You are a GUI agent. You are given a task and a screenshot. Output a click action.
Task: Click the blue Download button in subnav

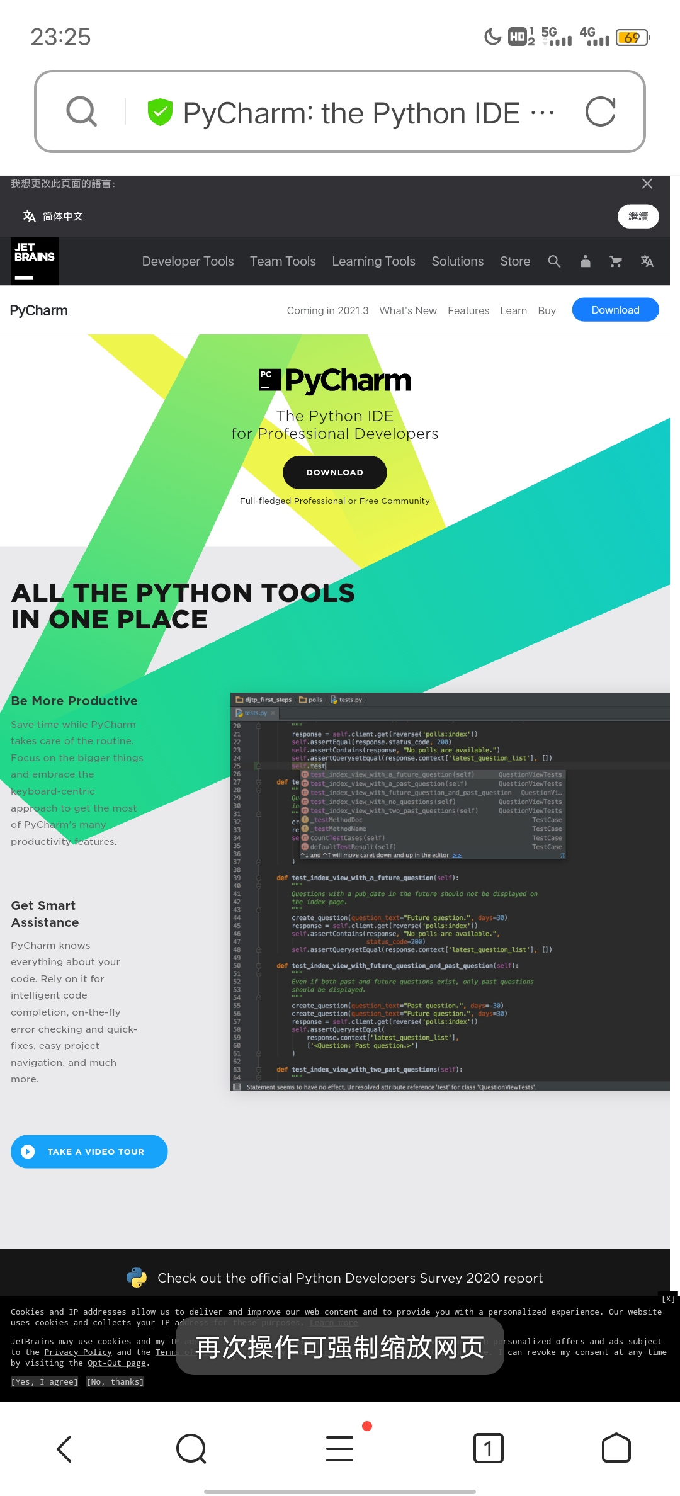(615, 310)
